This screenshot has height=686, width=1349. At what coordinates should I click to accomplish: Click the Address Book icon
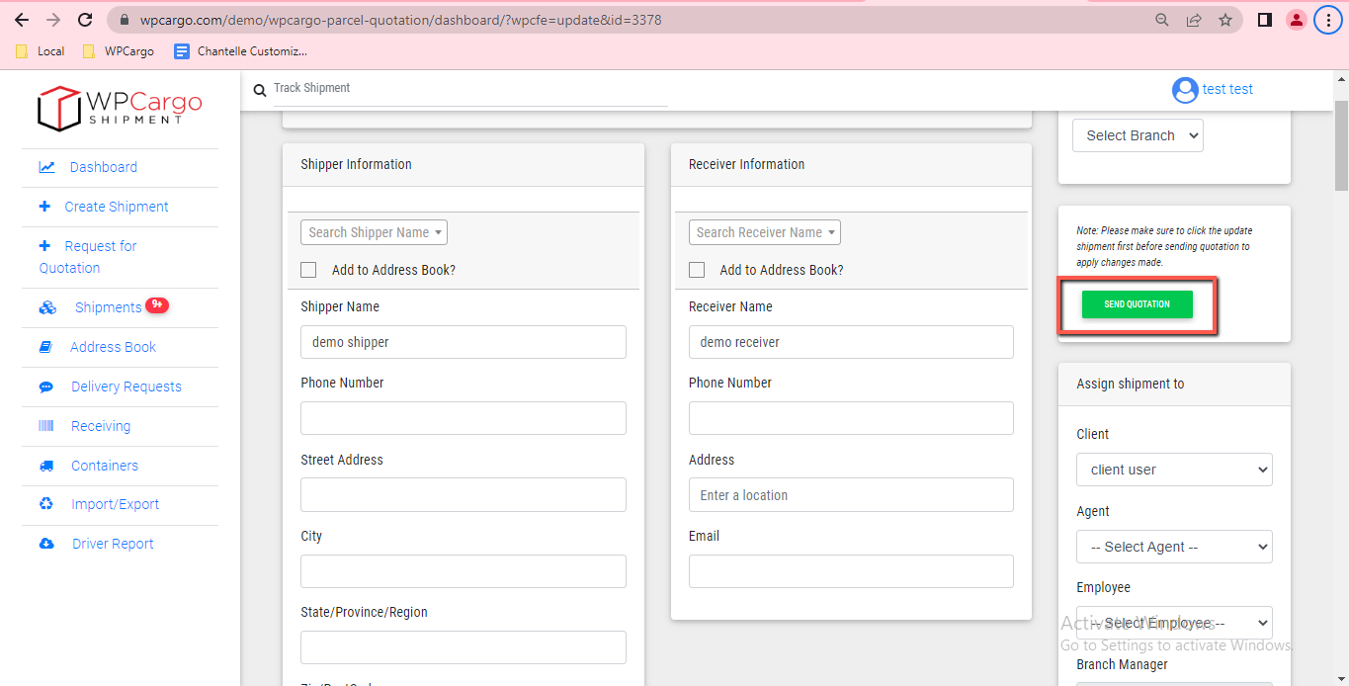coord(45,347)
